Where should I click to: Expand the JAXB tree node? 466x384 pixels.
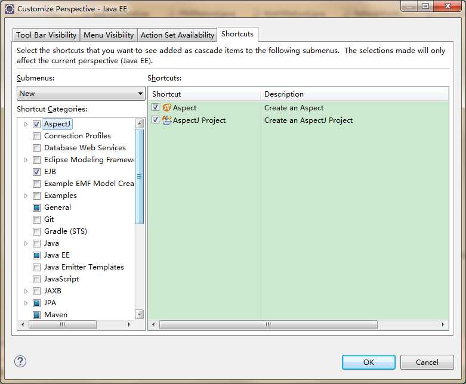pyautogui.click(x=26, y=291)
